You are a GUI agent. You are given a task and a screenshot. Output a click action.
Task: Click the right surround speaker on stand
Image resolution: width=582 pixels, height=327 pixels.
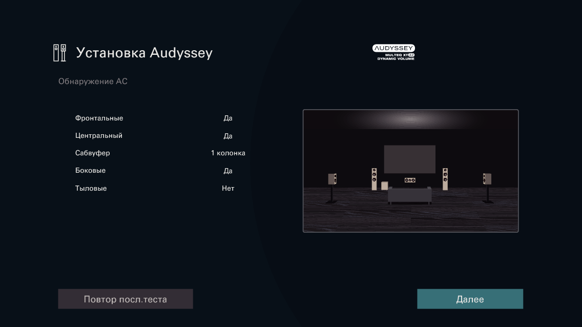click(x=487, y=189)
